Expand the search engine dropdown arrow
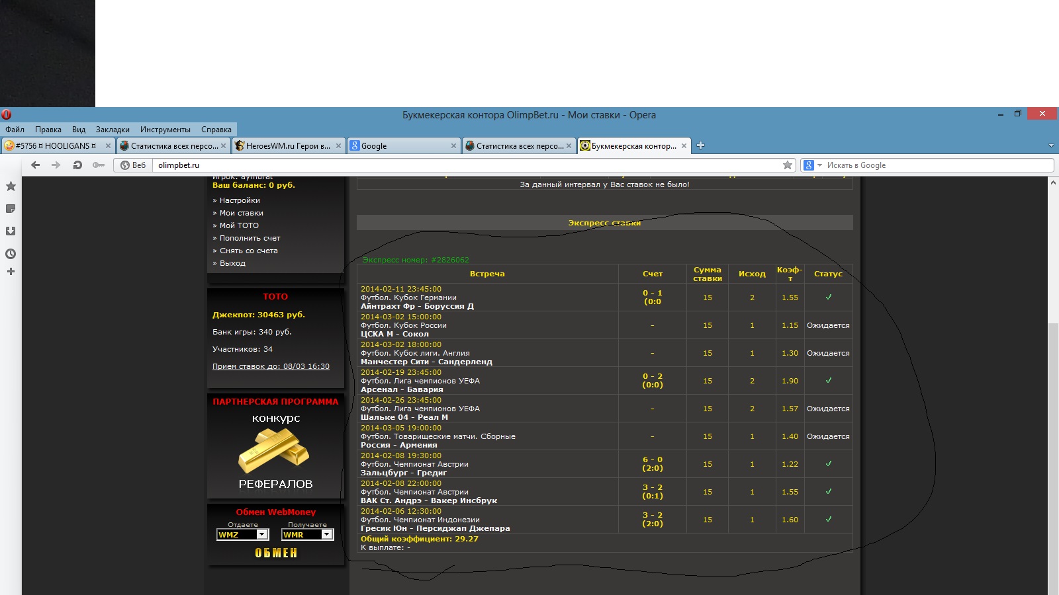The width and height of the screenshot is (1059, 595). (x=819, y=165)
